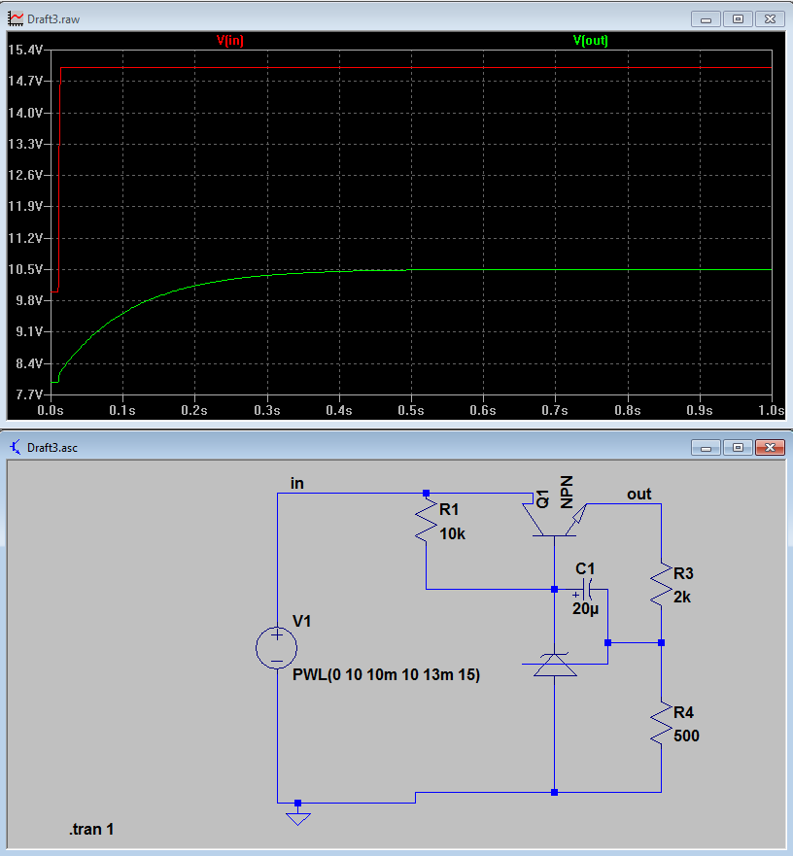
Task: Click the ground symbol
Action: click(298, 817)
